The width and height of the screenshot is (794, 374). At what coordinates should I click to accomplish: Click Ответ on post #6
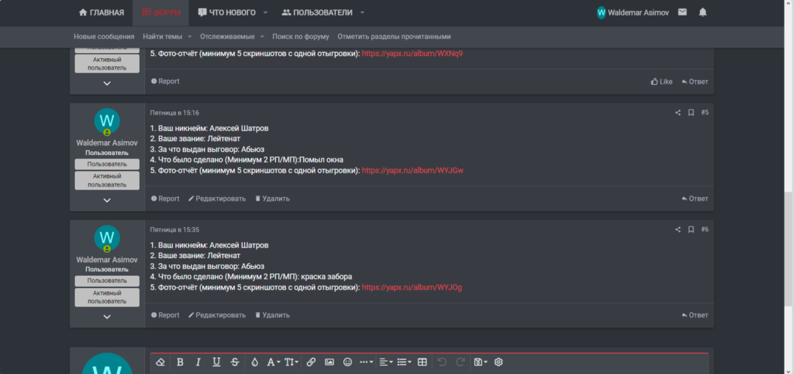tap(695, 314)
